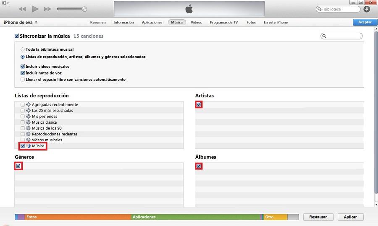378x226 pixels.
Task: Click the rewind previous track button
Action: (22, 9)
